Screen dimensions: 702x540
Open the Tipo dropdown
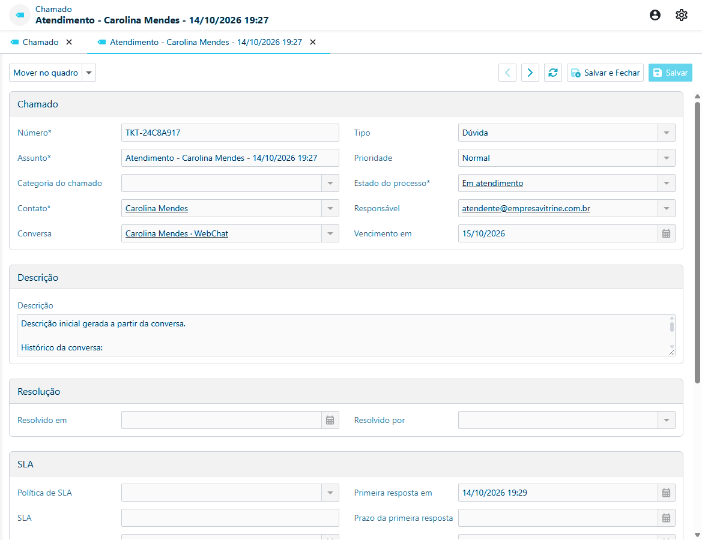[x=666, y=133]
